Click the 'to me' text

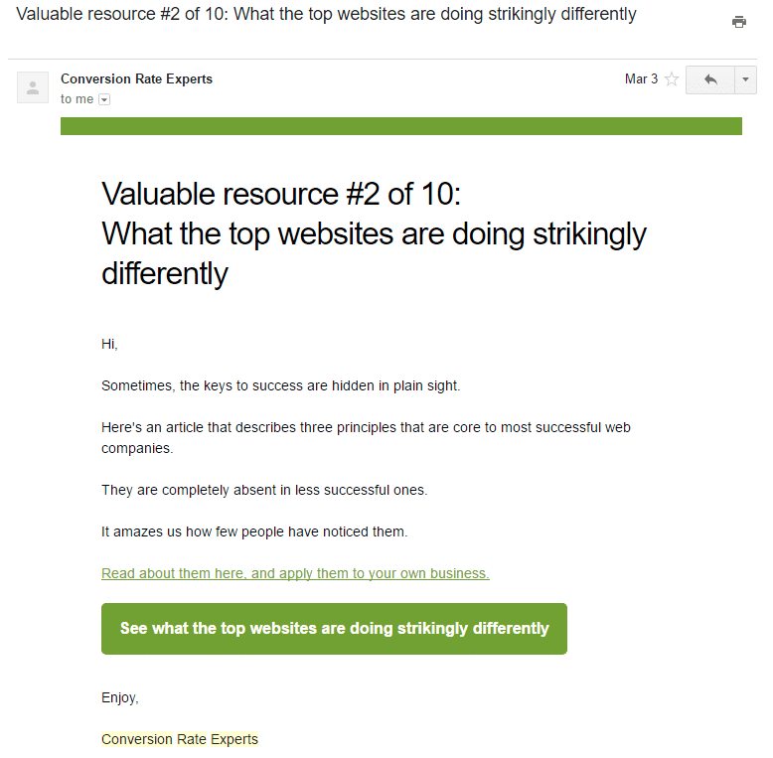click(77, 99)
